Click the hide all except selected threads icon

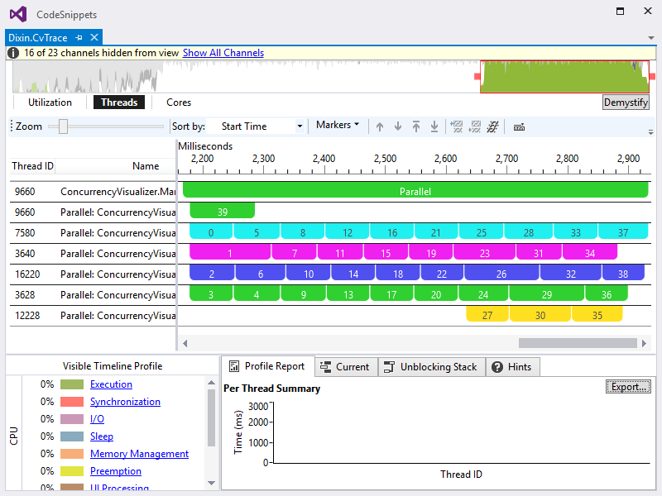pos(475,126)
